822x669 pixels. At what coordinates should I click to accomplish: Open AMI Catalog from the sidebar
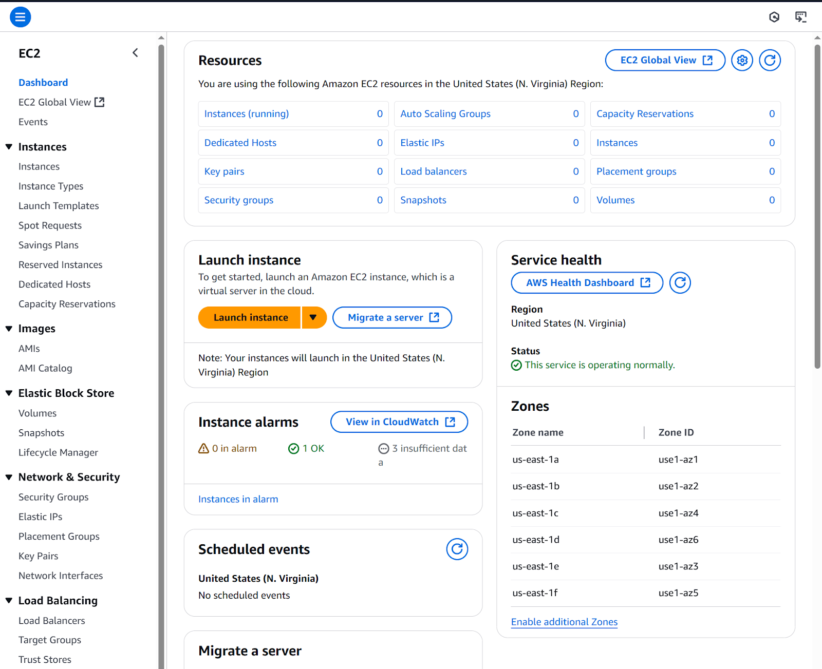point(45,368)
